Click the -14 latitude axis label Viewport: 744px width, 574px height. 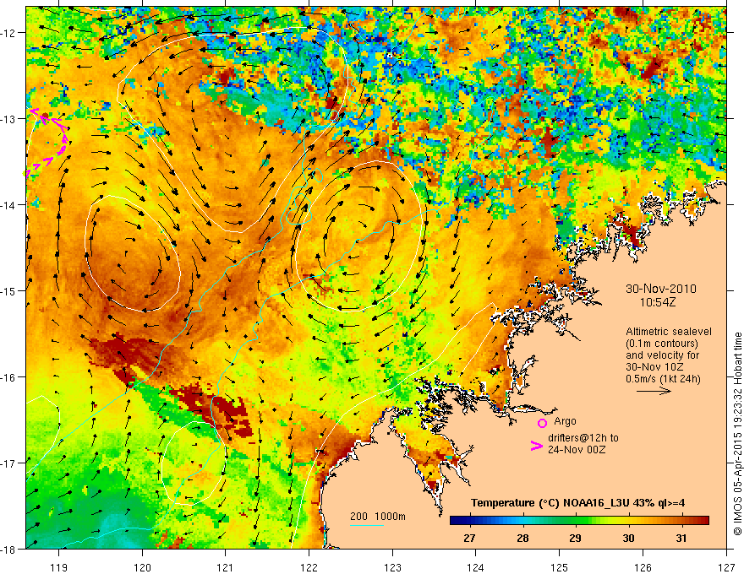(x=9, y=205)
